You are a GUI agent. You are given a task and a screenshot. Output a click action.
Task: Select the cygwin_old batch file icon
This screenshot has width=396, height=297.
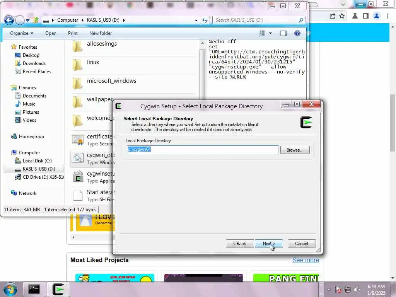[78, 158]
